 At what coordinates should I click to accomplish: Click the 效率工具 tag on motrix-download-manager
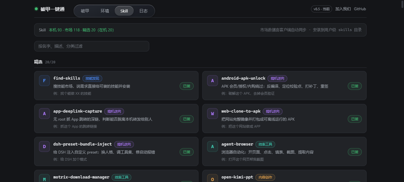pos(121,177)
